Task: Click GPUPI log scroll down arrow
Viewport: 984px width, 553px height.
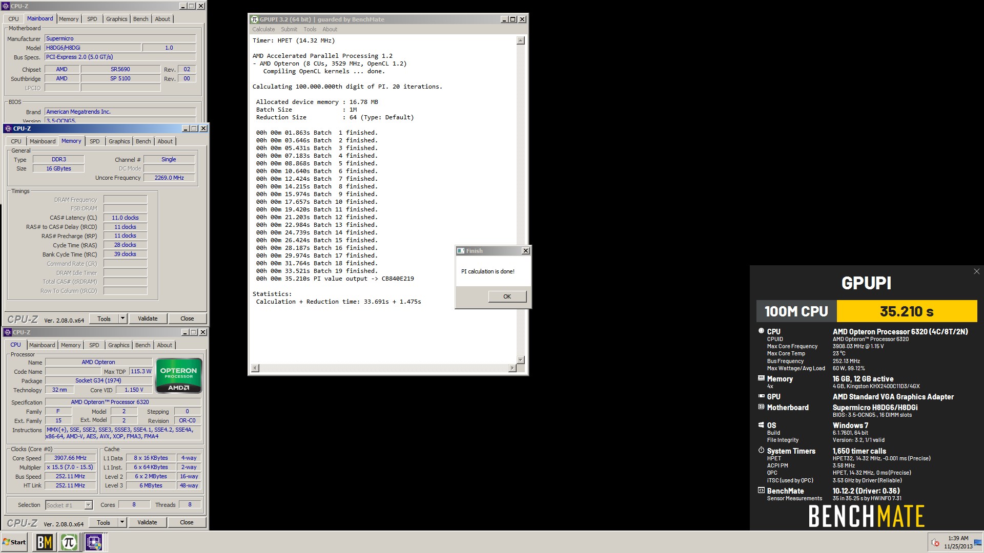Action: [x=521, y=360]
